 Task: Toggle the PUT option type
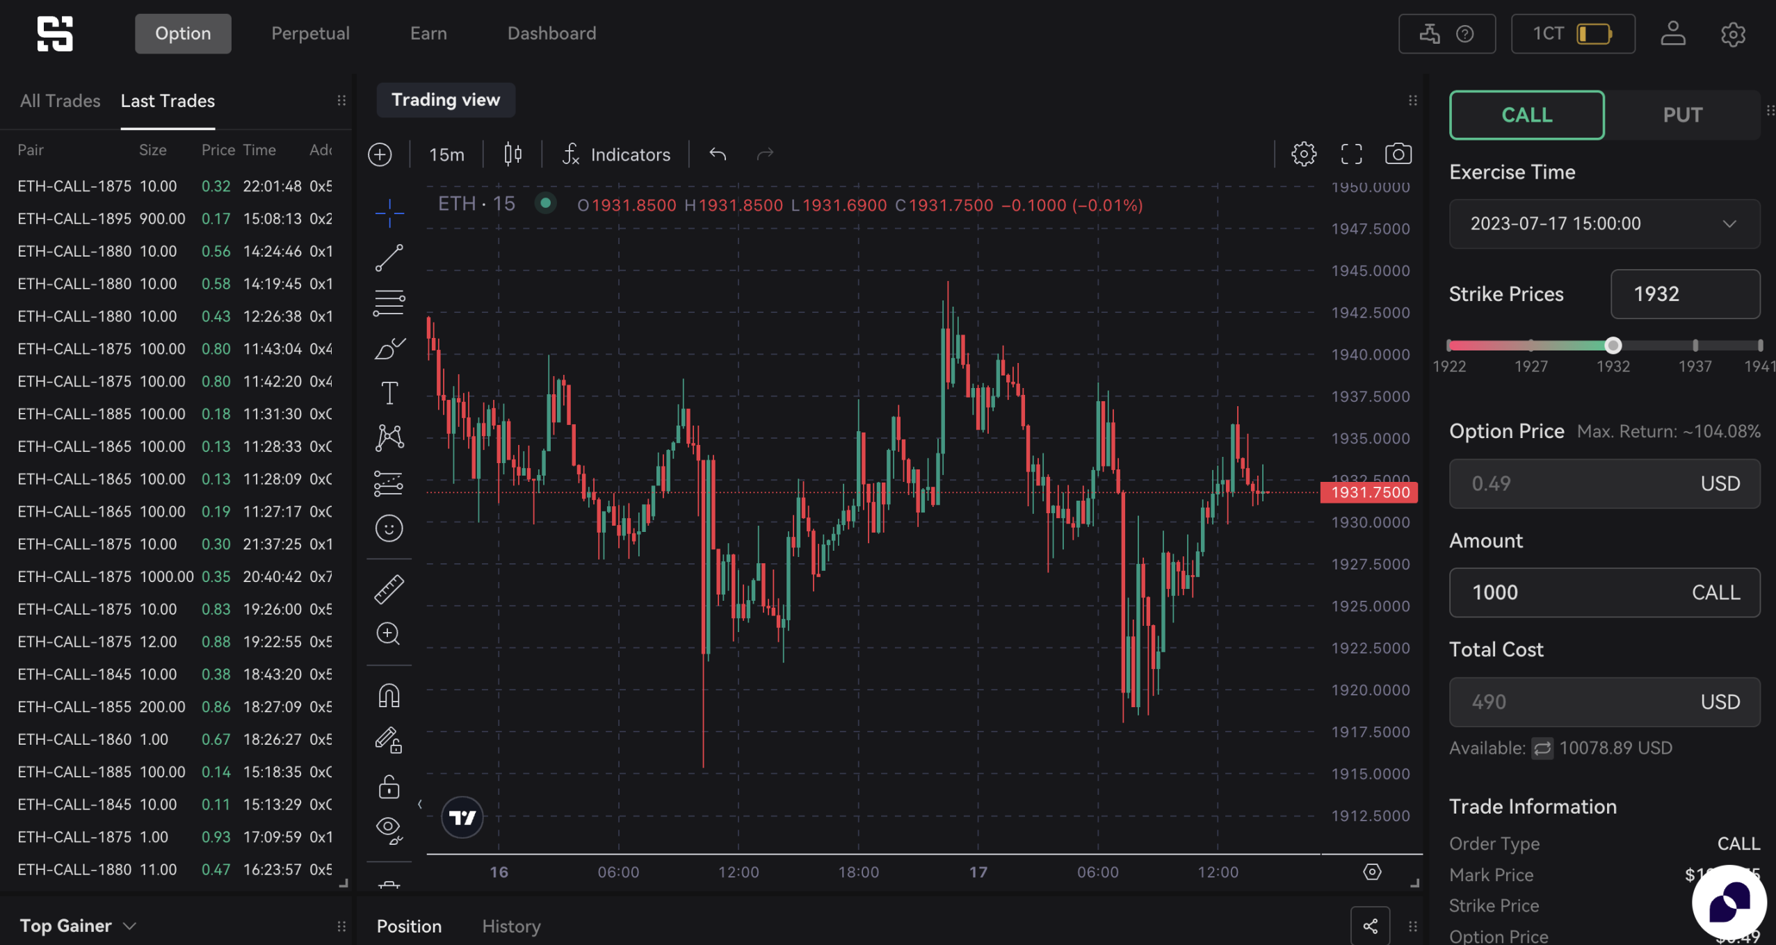pyautogui.click(x=1682, y=115)
